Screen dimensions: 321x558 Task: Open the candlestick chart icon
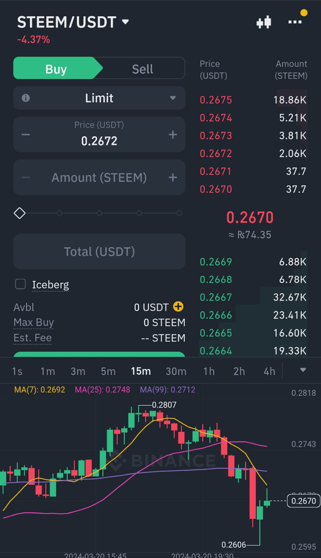[264, 22]
